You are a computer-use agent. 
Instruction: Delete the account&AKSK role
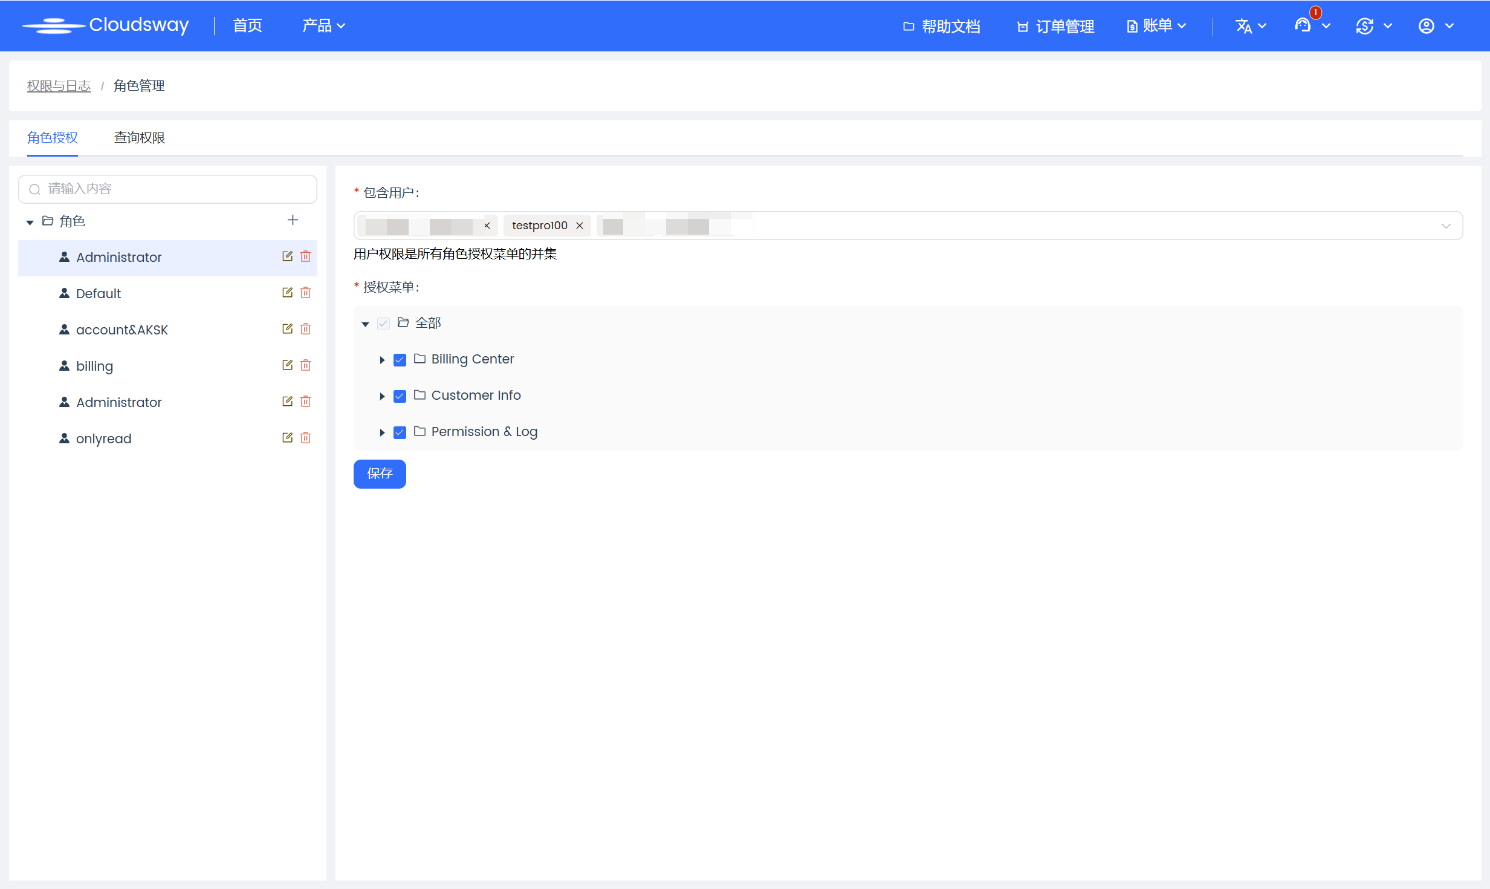[x=306, y=329]
